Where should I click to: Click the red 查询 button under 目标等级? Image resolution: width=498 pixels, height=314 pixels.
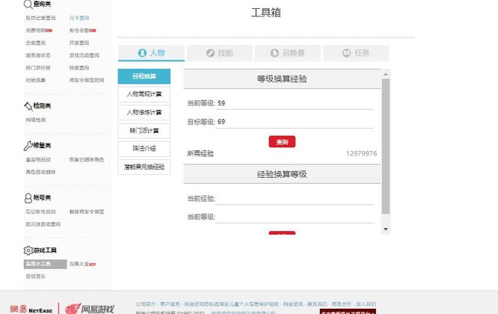click(282, 141)
